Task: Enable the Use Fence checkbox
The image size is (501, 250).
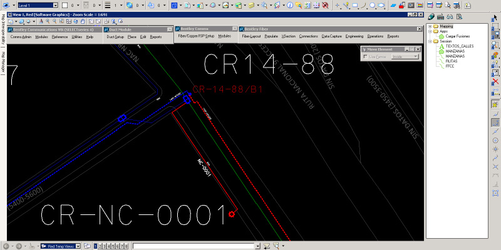Action: 366,57
